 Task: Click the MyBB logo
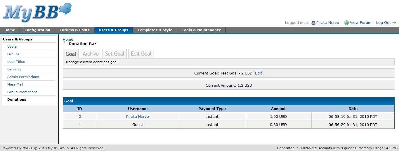[37, 13]
